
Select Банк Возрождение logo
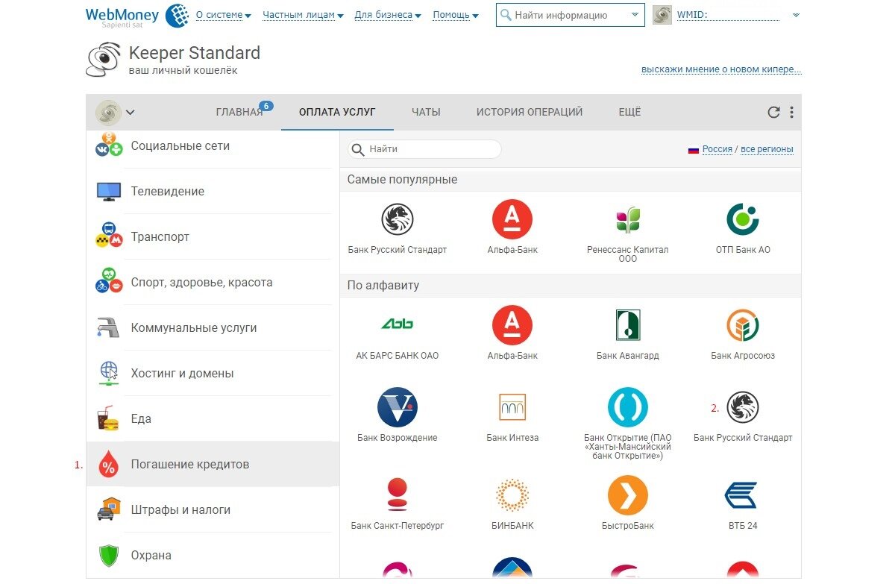[398, 407]
